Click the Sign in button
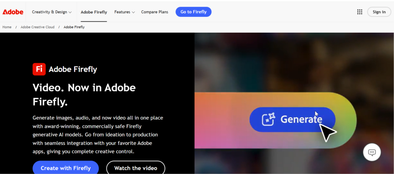 pos(379,12)
